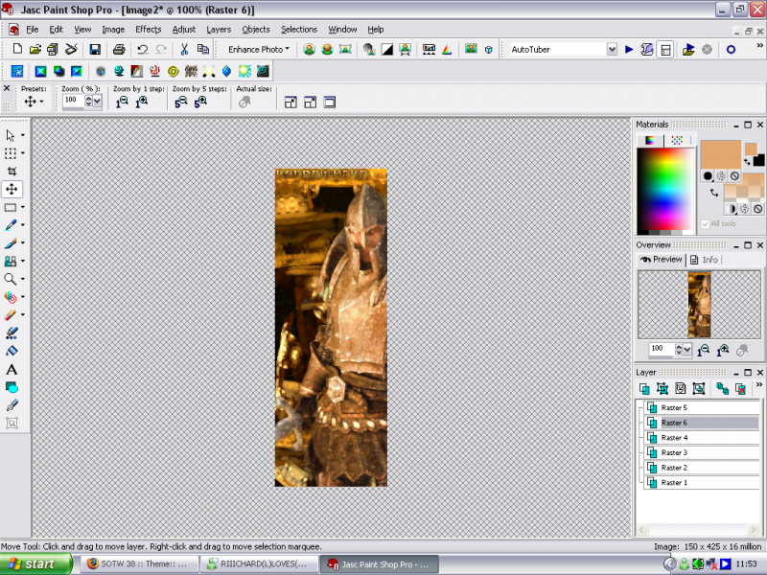Select the Raster 2 layer

point(702,468)
